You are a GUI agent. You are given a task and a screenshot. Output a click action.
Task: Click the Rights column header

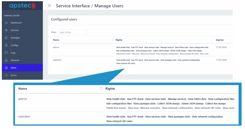coord(119,40)
